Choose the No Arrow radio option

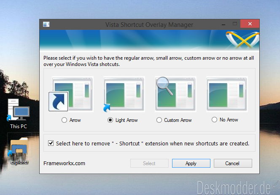[x=215, y=119]
